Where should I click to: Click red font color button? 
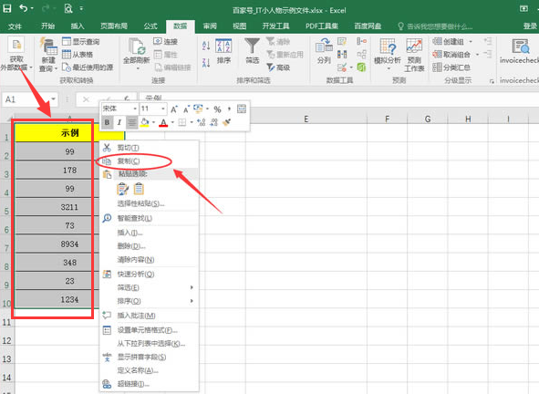click(163, 122)
